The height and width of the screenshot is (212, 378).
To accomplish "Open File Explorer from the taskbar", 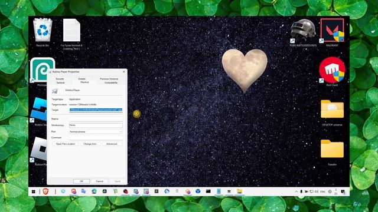I will pyautogui.click(x=239, y=191).
